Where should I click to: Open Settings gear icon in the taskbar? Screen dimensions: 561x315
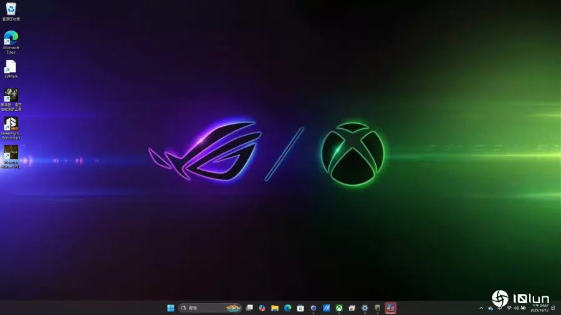pos(365,308)
